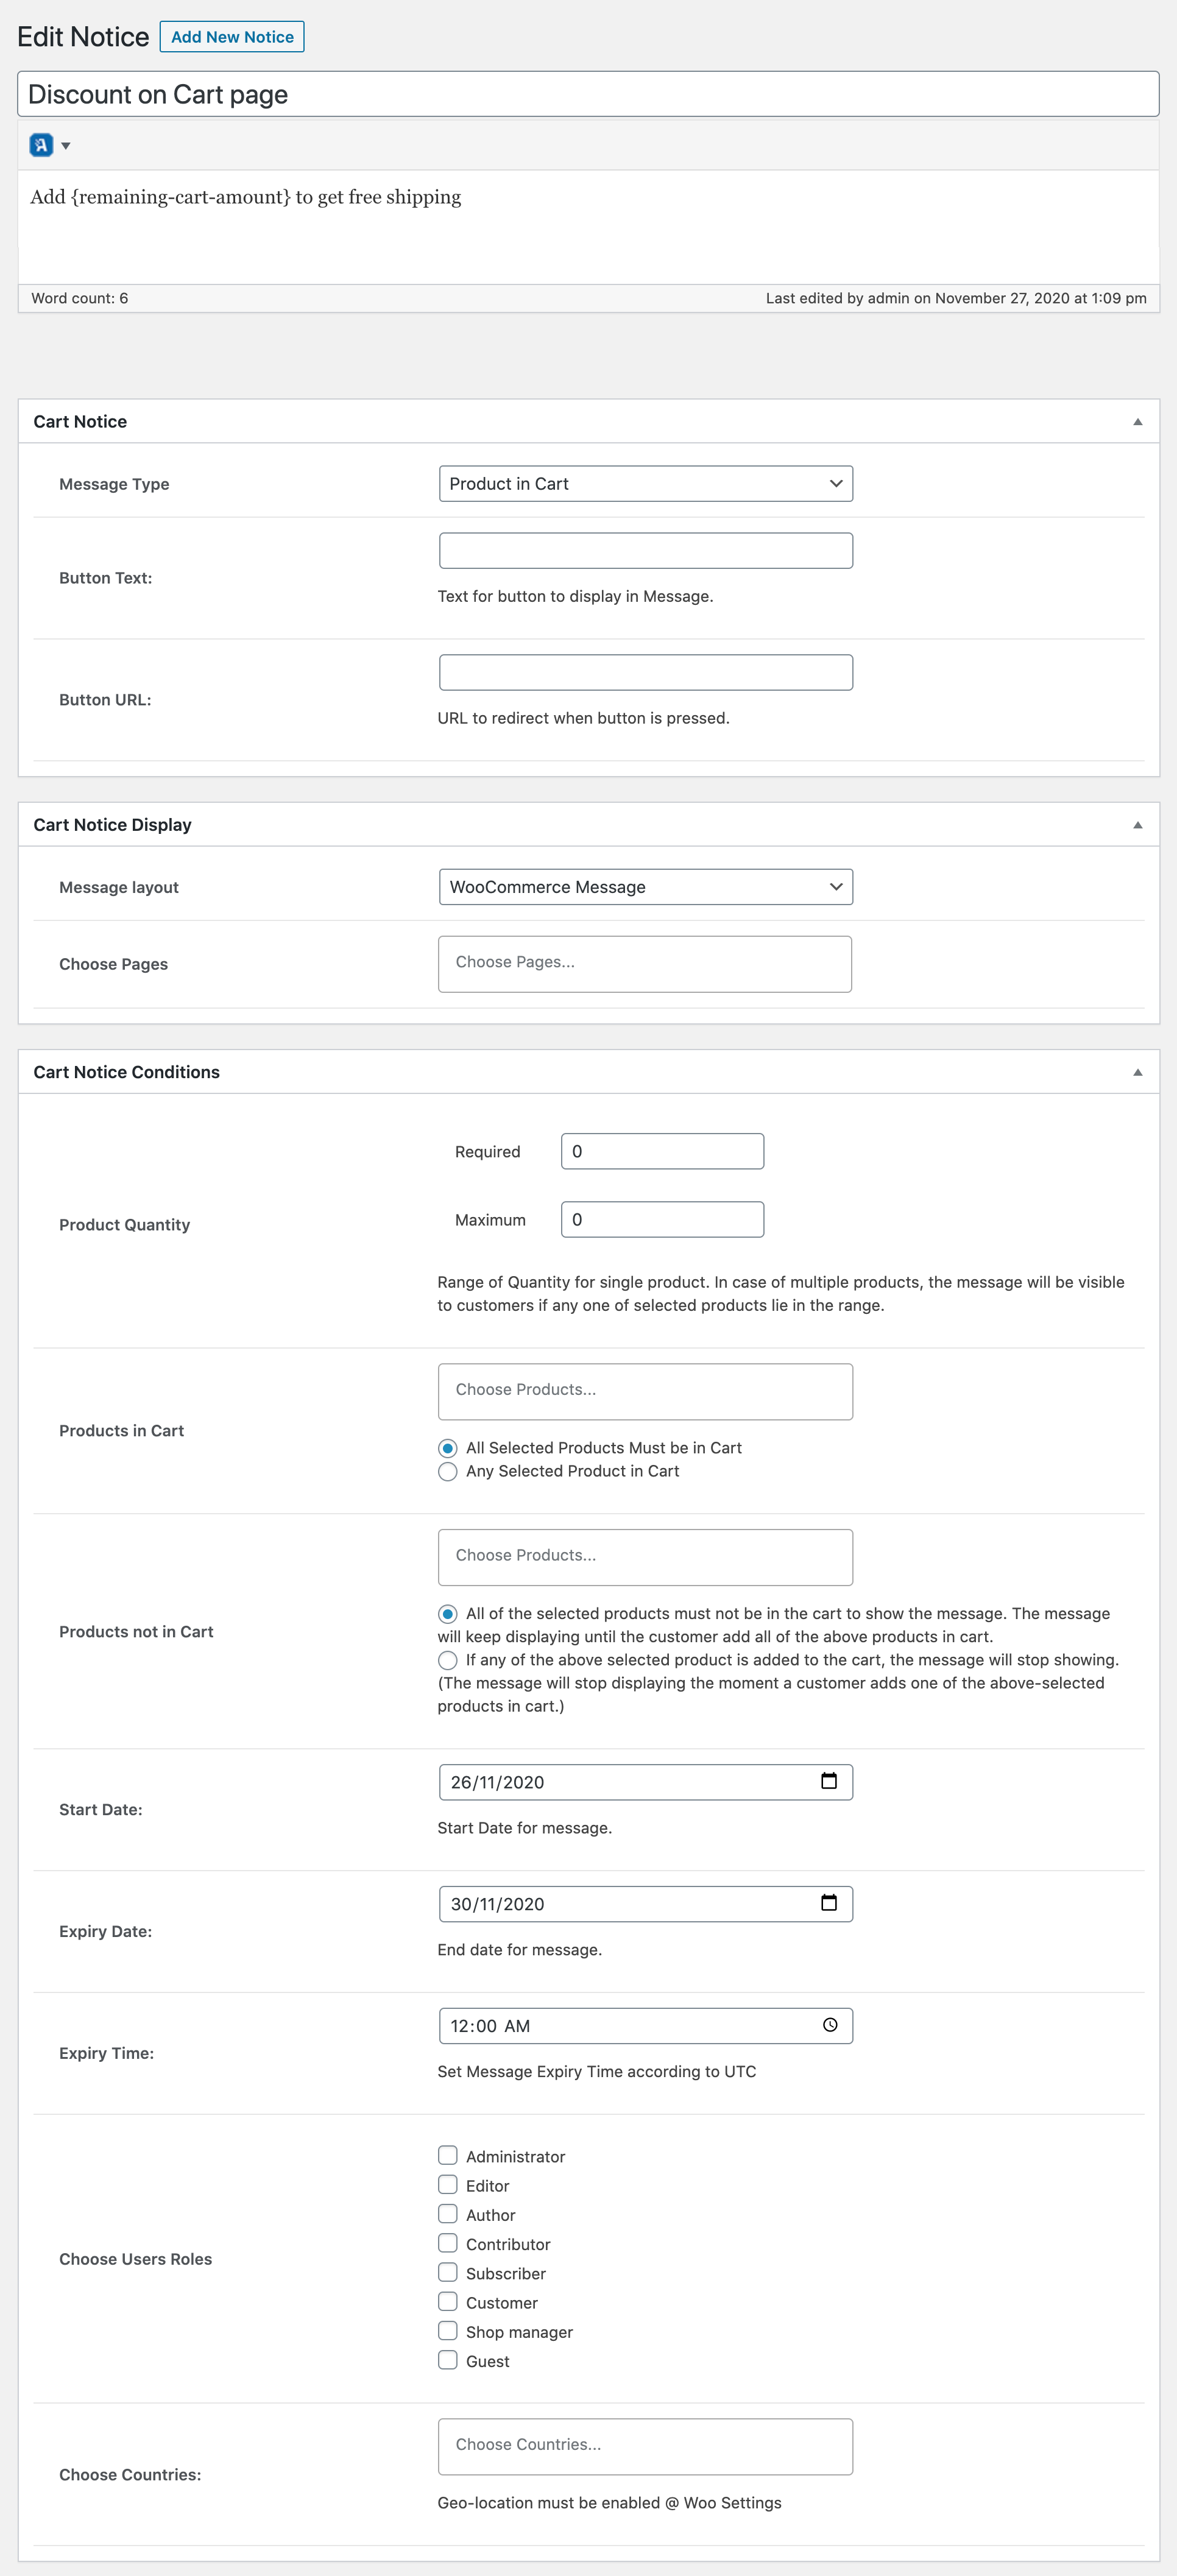Check the Administrator role checkbox
1177x2576 pixels.
click(x=447, y=2155)
